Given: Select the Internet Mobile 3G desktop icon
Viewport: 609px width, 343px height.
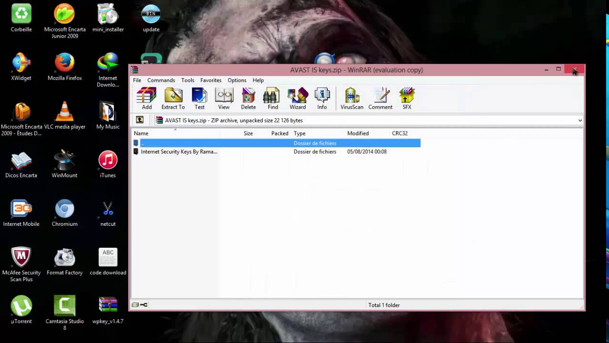Looking at the screenshot, I should 21,213.
